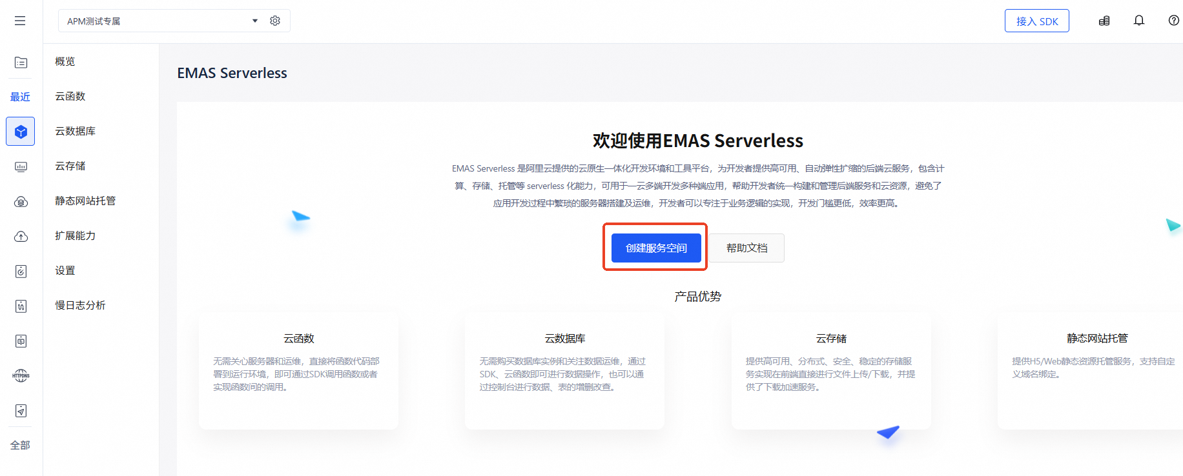Click the 帮助文档 button
1183x476 pixels.
747,248
